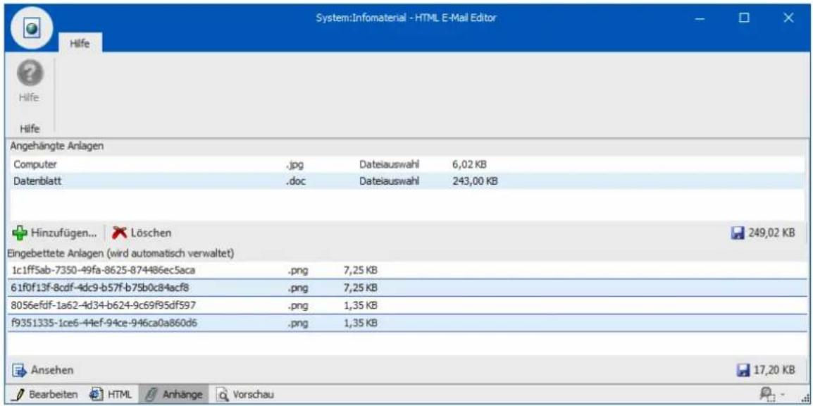813x406 pixels.
Task: Switch to the HTML tab
Action: [110, 395]
